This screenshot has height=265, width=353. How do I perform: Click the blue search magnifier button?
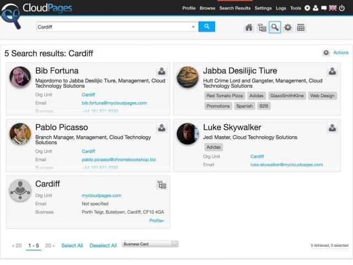207,26
